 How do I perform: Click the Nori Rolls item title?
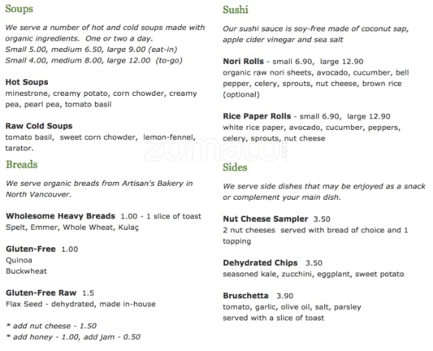coord(244,61)
